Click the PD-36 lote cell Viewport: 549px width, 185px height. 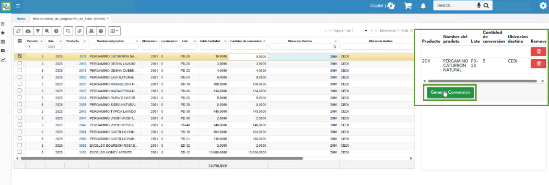tap(189, 91)
